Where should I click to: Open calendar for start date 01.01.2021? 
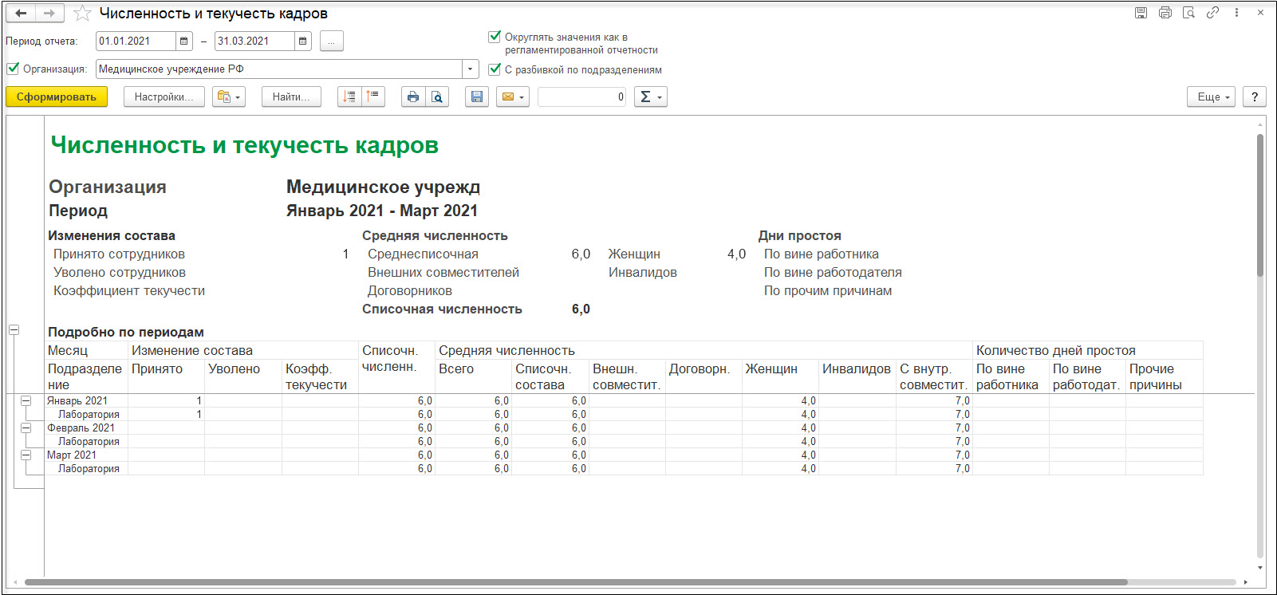[184, 41]
